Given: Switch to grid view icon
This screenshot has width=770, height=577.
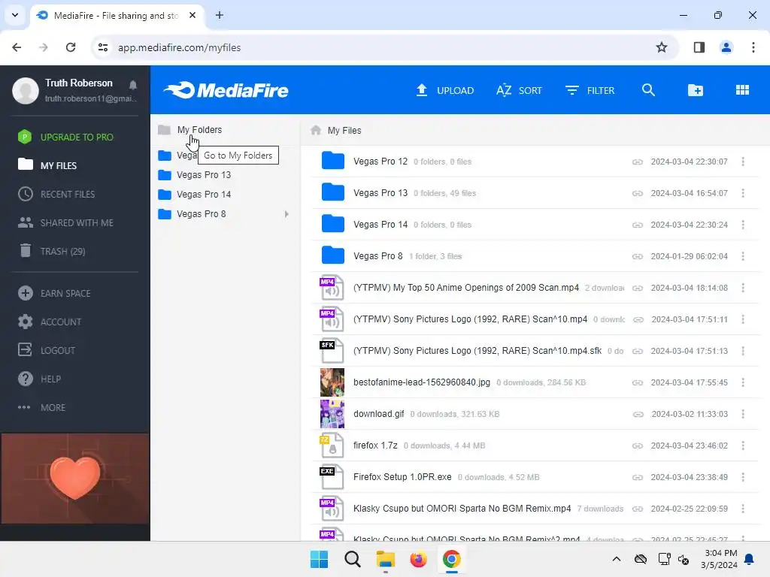Looking at the screenshot, I should coord(742,90).
